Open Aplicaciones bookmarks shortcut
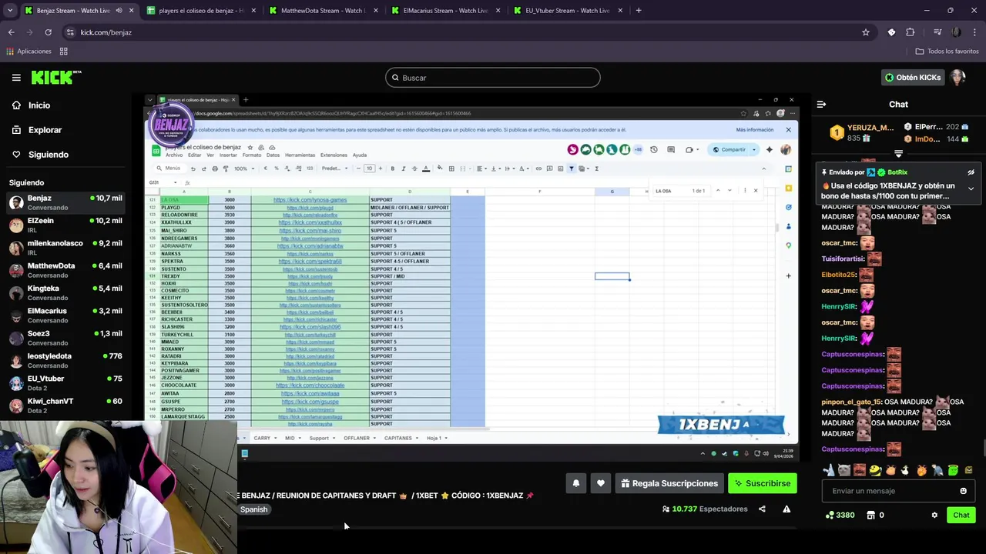Viewport: 986px width, 554px height. pos(29,52)
